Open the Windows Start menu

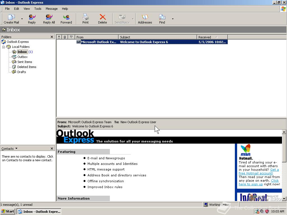click(8, 211)
